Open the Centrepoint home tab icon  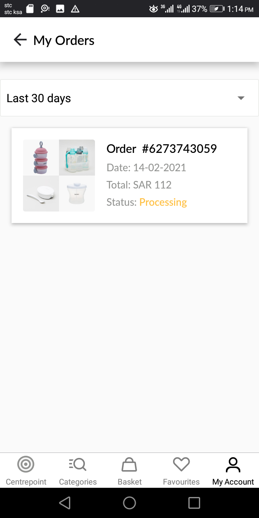click(26, 464)
